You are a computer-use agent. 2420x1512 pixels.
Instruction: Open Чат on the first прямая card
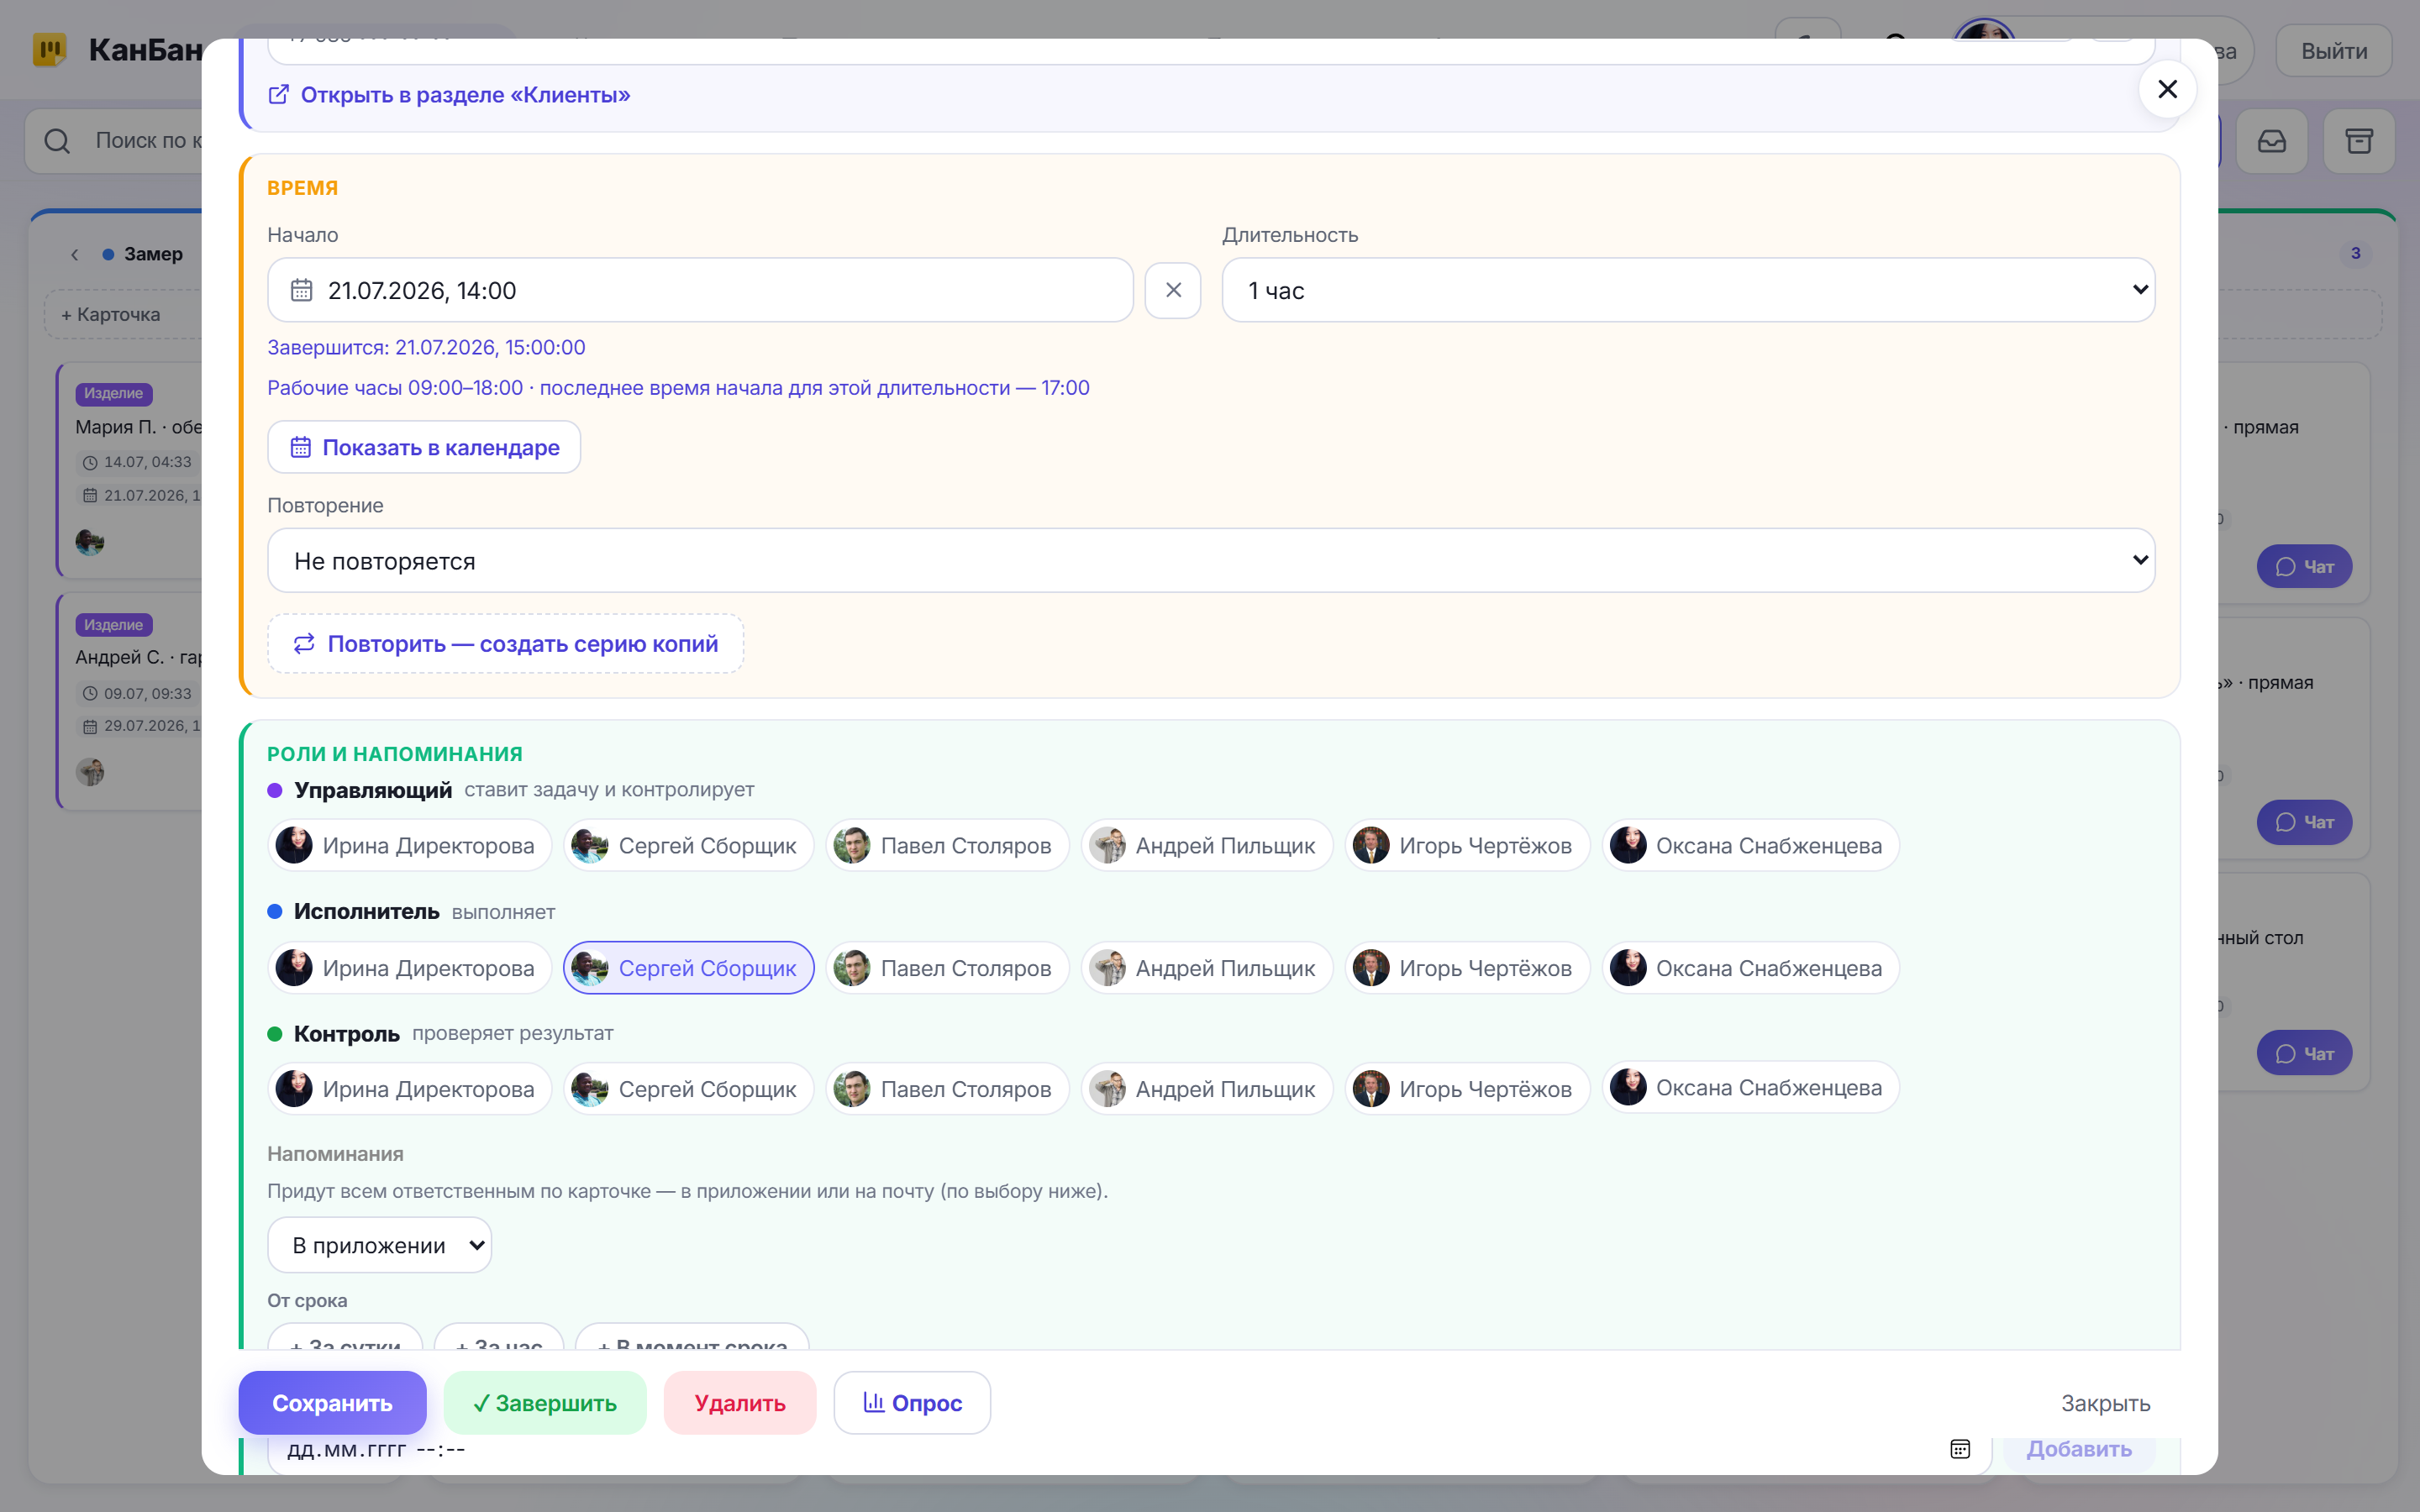pyautogui.click(x=2304, y=567)
